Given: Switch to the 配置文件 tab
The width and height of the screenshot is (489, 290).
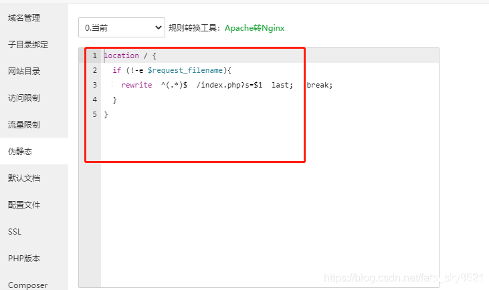Looking at the screenshot, I should (24, 204).
